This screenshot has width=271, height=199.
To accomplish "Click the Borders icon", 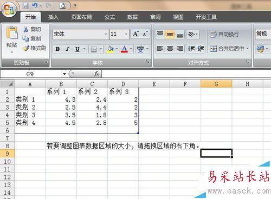I will point(94,49).
